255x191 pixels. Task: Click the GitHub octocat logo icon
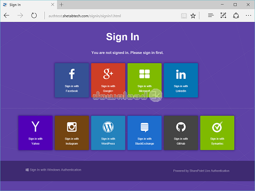pyautogui.click(x=181, y=127)
